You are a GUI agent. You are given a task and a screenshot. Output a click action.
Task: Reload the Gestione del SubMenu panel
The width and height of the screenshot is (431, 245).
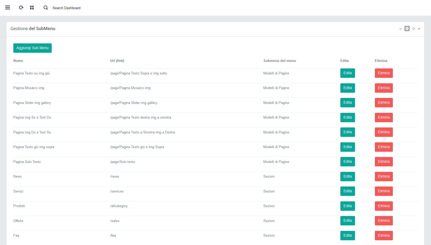(x=413, y=29)
